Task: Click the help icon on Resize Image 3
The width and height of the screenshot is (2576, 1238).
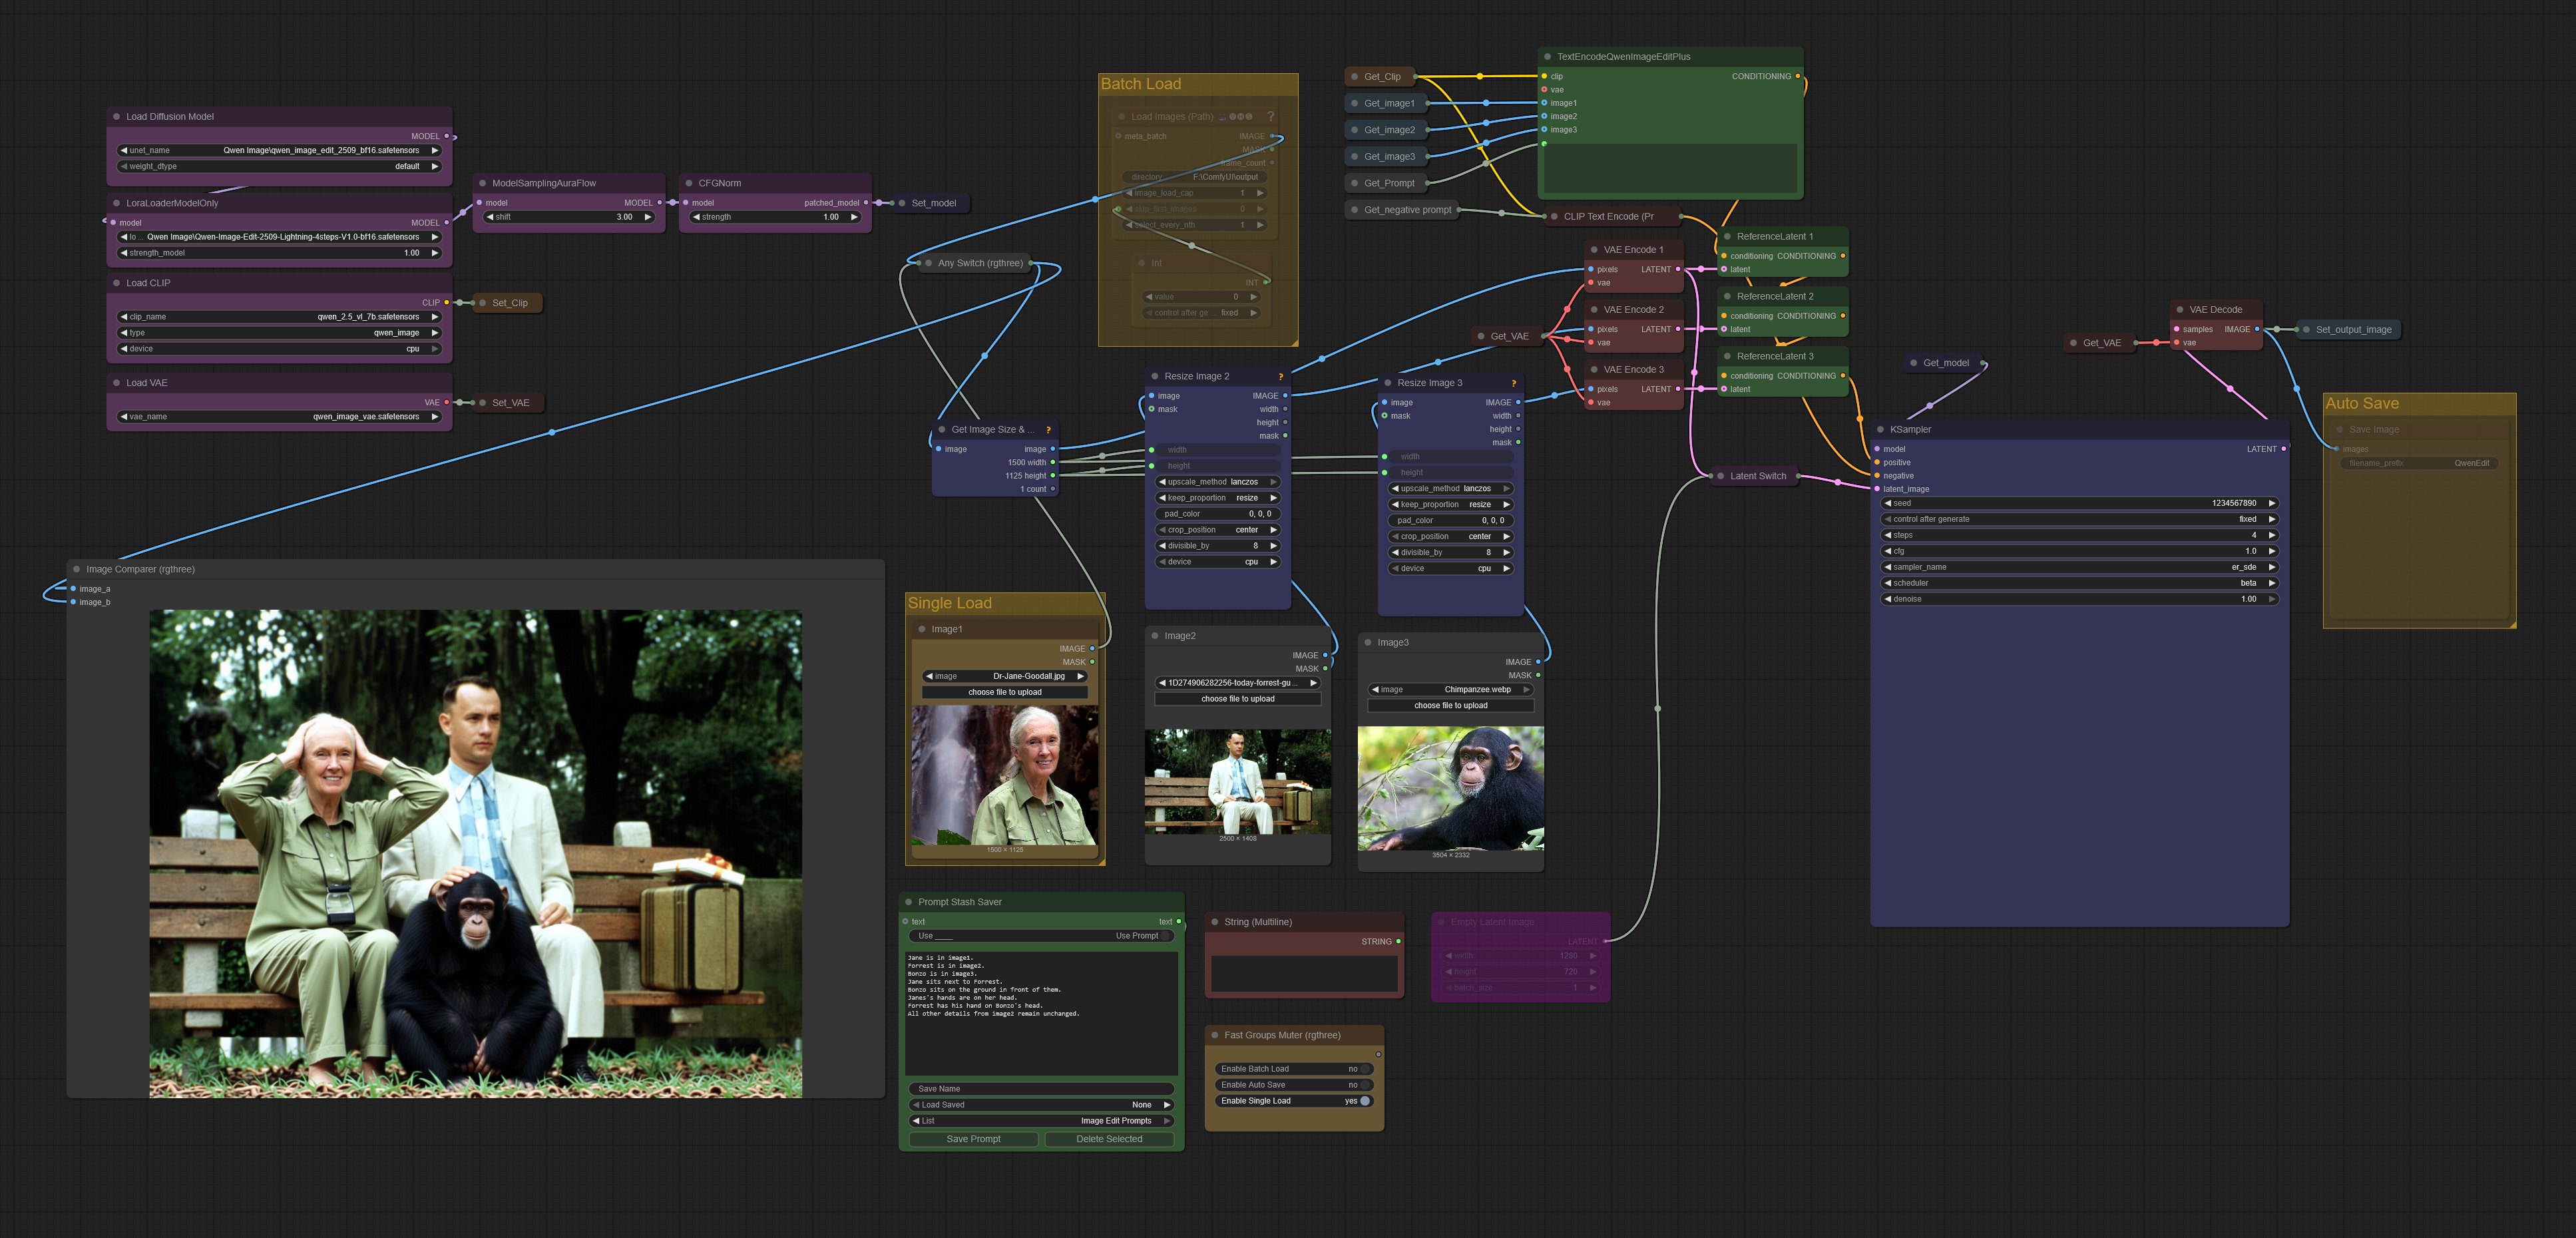Action: coord(1513,383)
